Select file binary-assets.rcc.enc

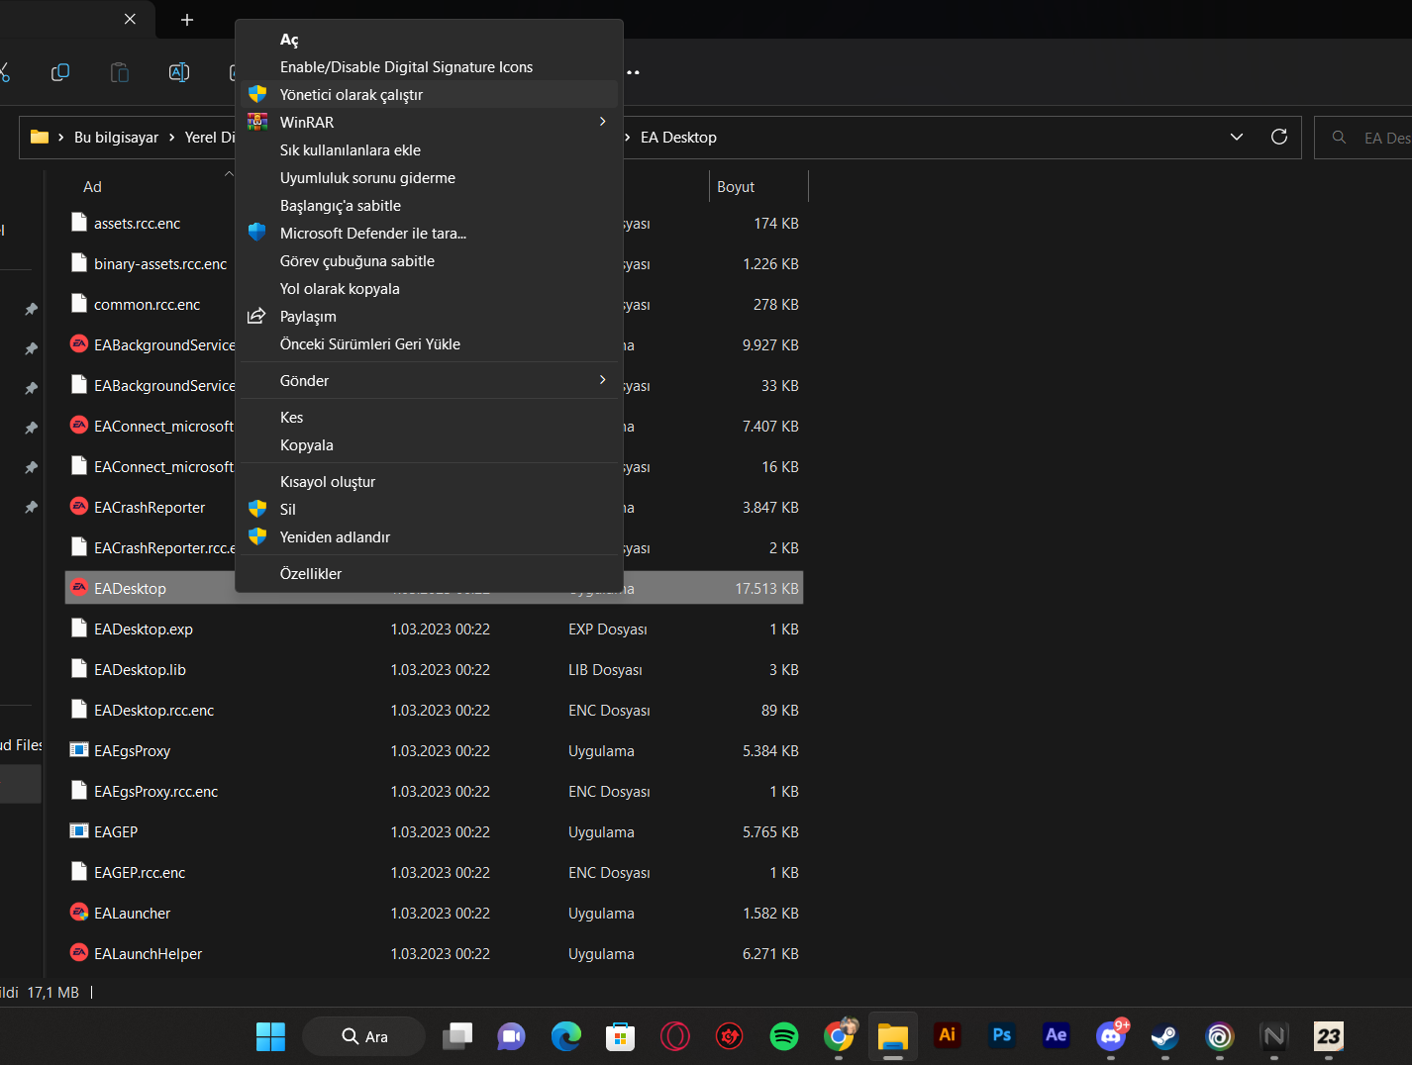(x=160, y=264)
